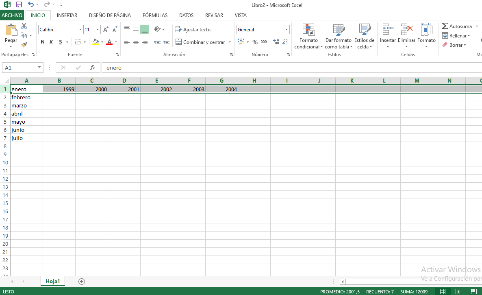Click Combinar y centrar button
The height and width of the screenshot is (295, 482).
click(x=200, y=42)
